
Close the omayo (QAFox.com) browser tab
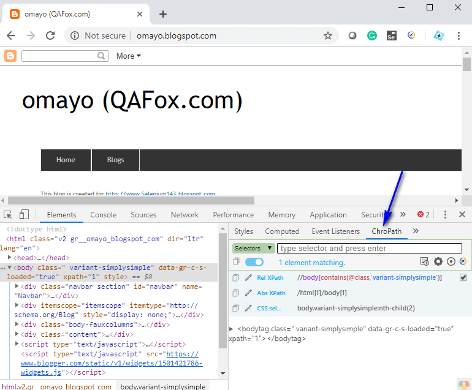click(140, 14)
